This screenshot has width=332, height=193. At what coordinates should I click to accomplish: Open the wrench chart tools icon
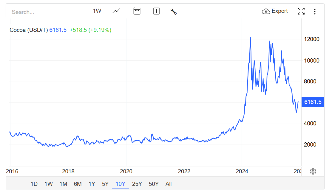173,12
